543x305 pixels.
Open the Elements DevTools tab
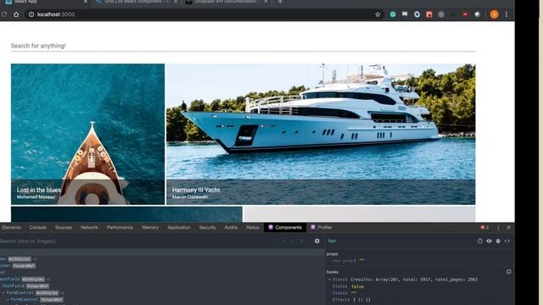pyautogui.click(x=11, y=227)
